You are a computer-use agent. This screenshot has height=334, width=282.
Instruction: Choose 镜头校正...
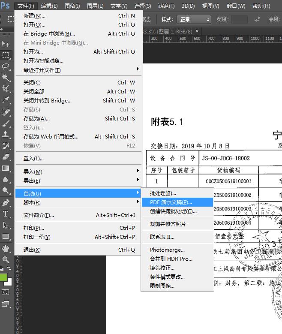point(177,268)
